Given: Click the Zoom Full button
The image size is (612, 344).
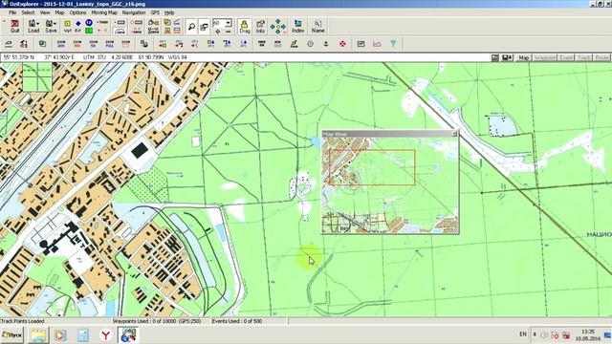Looking at the screenshot, I should click(x=109, y=44).
